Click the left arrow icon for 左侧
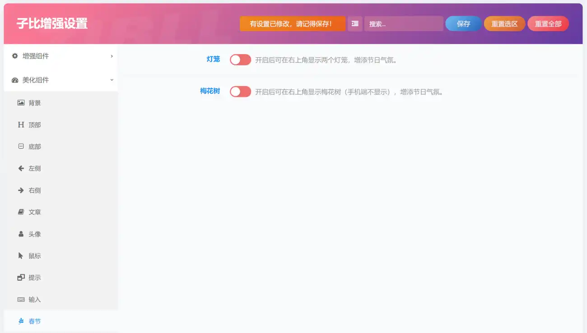This screenshot has height=333, width=587. tap(21, 169)
